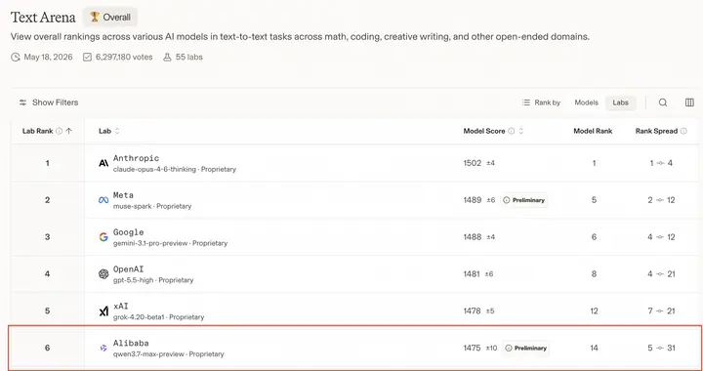Click the 1478 model score
This screenshot has height=371, width=703.
(x=473, y=311)
